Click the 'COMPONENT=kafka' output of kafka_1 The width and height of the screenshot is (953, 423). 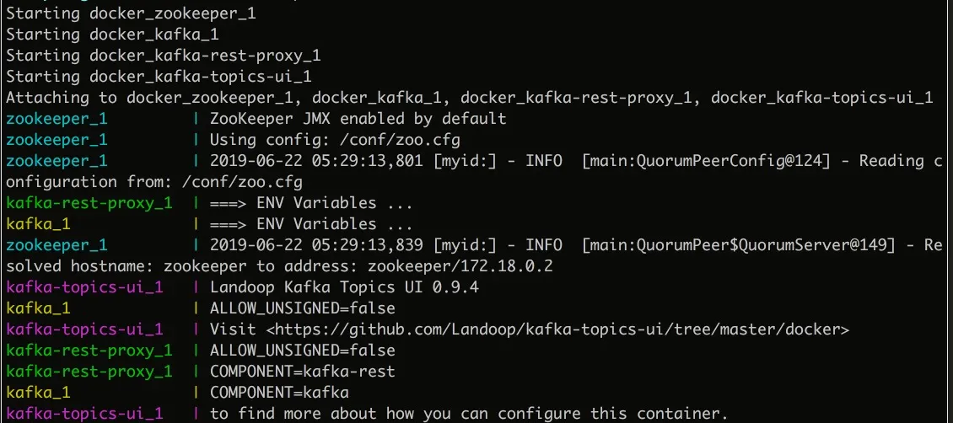tap(279, 393)
